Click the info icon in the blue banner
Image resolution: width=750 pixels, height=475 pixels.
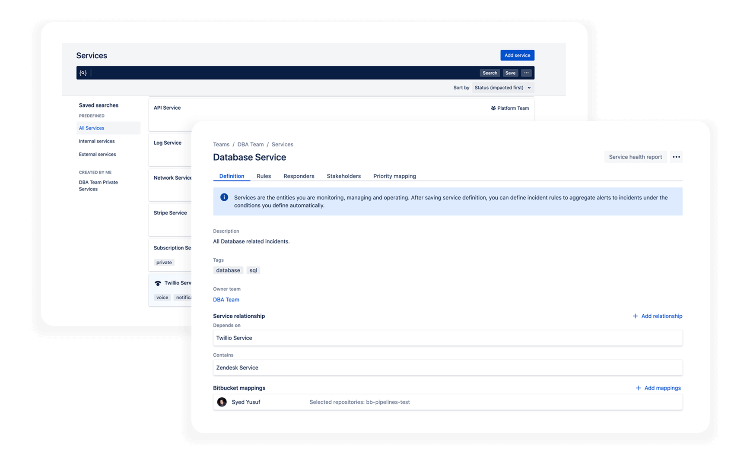click(x=224, y=197)
